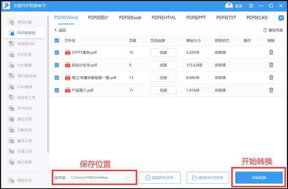The width and height of the screenshot is (288, 189).
Task: Select the file name 产品简介.pdf
Action: tap(82, 90)
